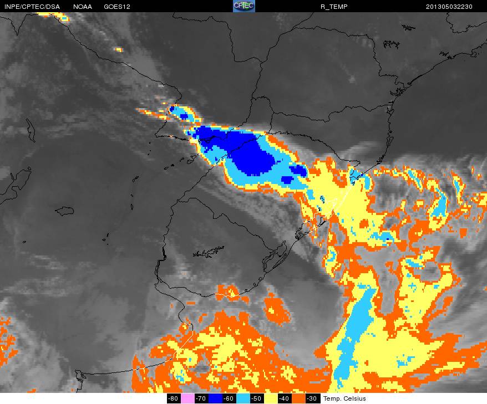Click the -70 legend value
The image size is (487, 404).
point(201,398)
